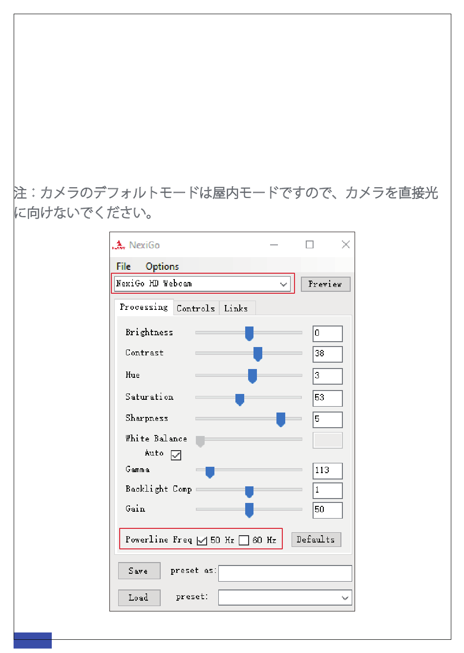This screenshot has height=653, width=464.
Task: Click the 'Powerline Freq' label
Action: click(159, 540)
